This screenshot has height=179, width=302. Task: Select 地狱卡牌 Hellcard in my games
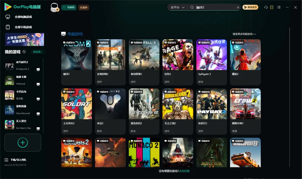pos(23,80)
